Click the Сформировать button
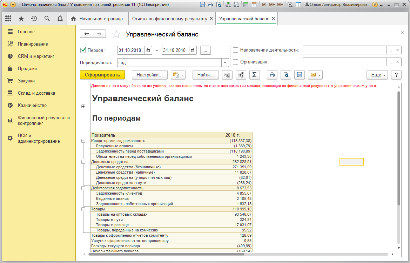The width and height of the screenshot is (410, 263). (x=102, y=75)
